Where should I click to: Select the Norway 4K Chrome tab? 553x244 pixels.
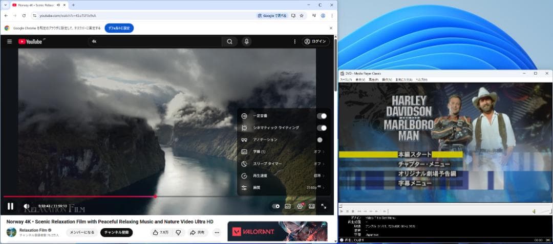(x=39, y=5)
